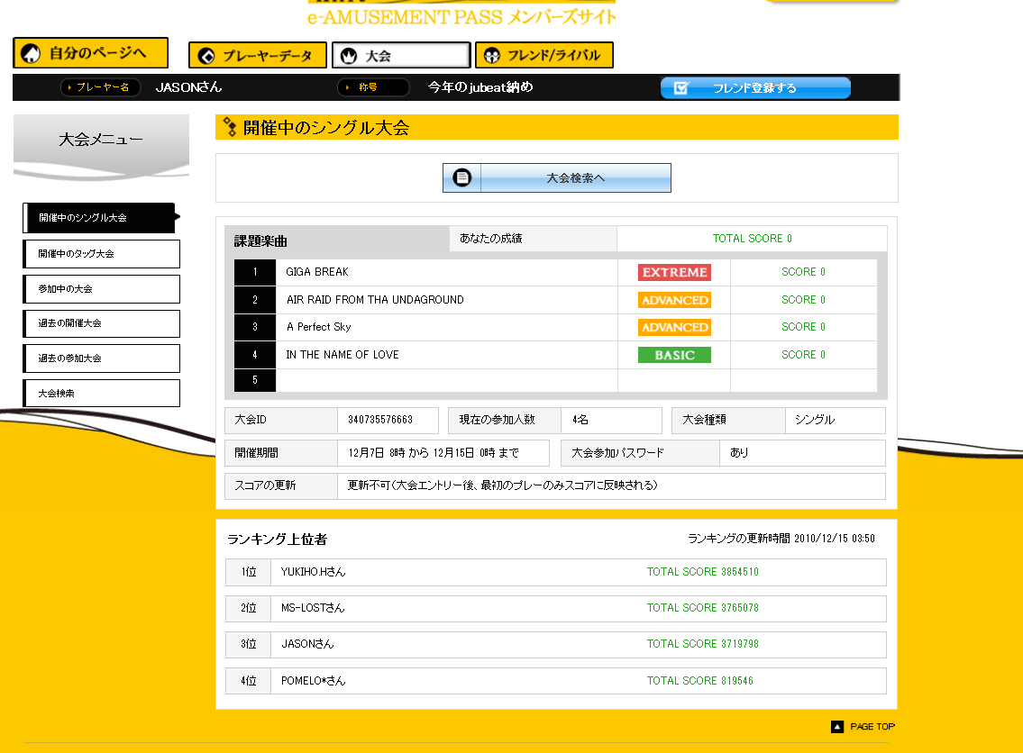Viewport: 1023px width, 753px height.
Task: Open 開催中のタッグ大会 in the side menu
Action: point(101,254)
